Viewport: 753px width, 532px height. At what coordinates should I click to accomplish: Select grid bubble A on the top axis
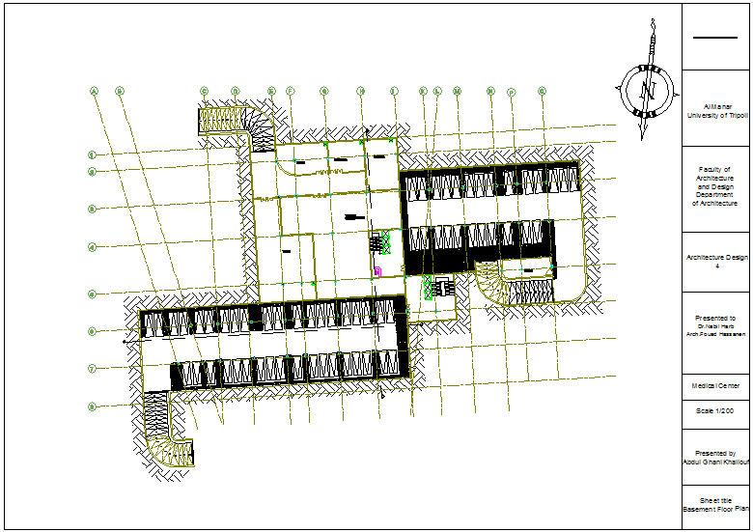point(95,91)
